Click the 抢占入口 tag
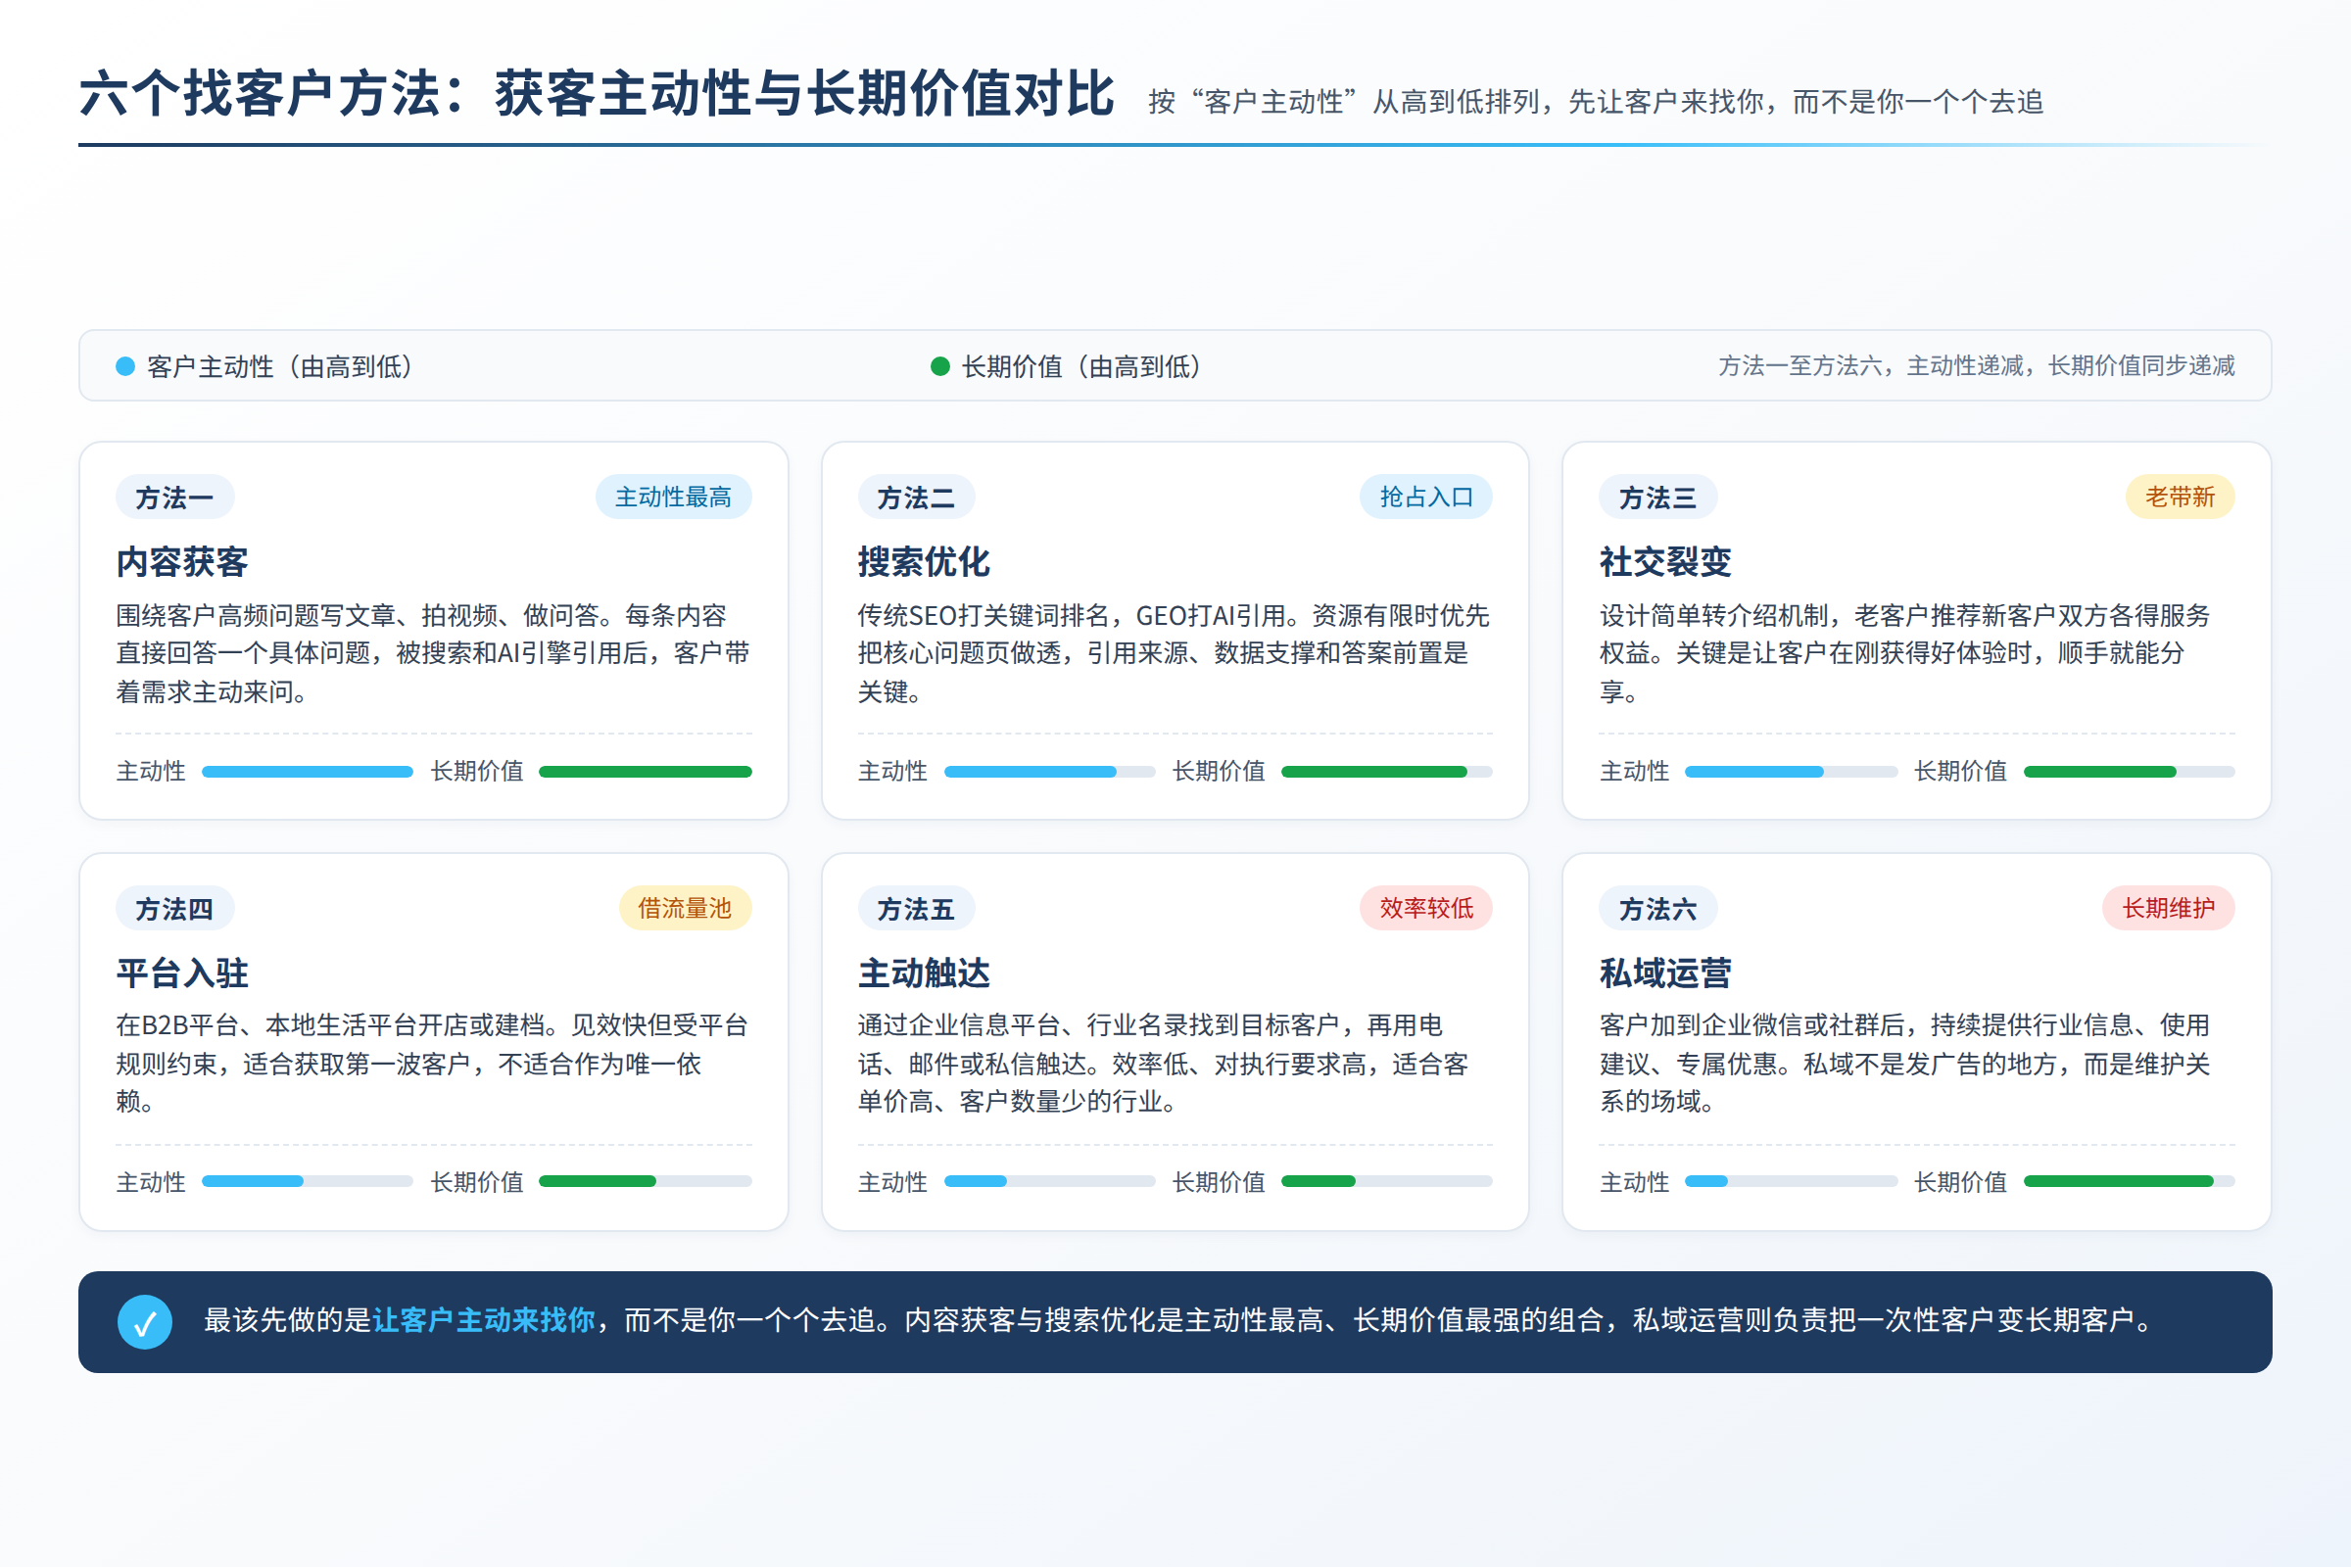The image size is (2351, 1567). (x=1426, y=497)
